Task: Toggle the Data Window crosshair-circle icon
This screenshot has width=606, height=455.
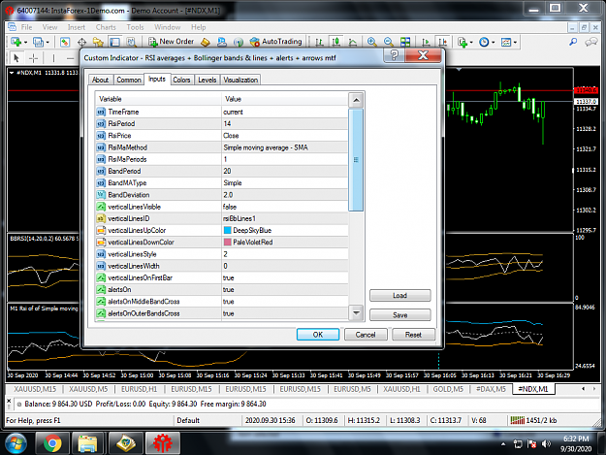Action: 81,42
